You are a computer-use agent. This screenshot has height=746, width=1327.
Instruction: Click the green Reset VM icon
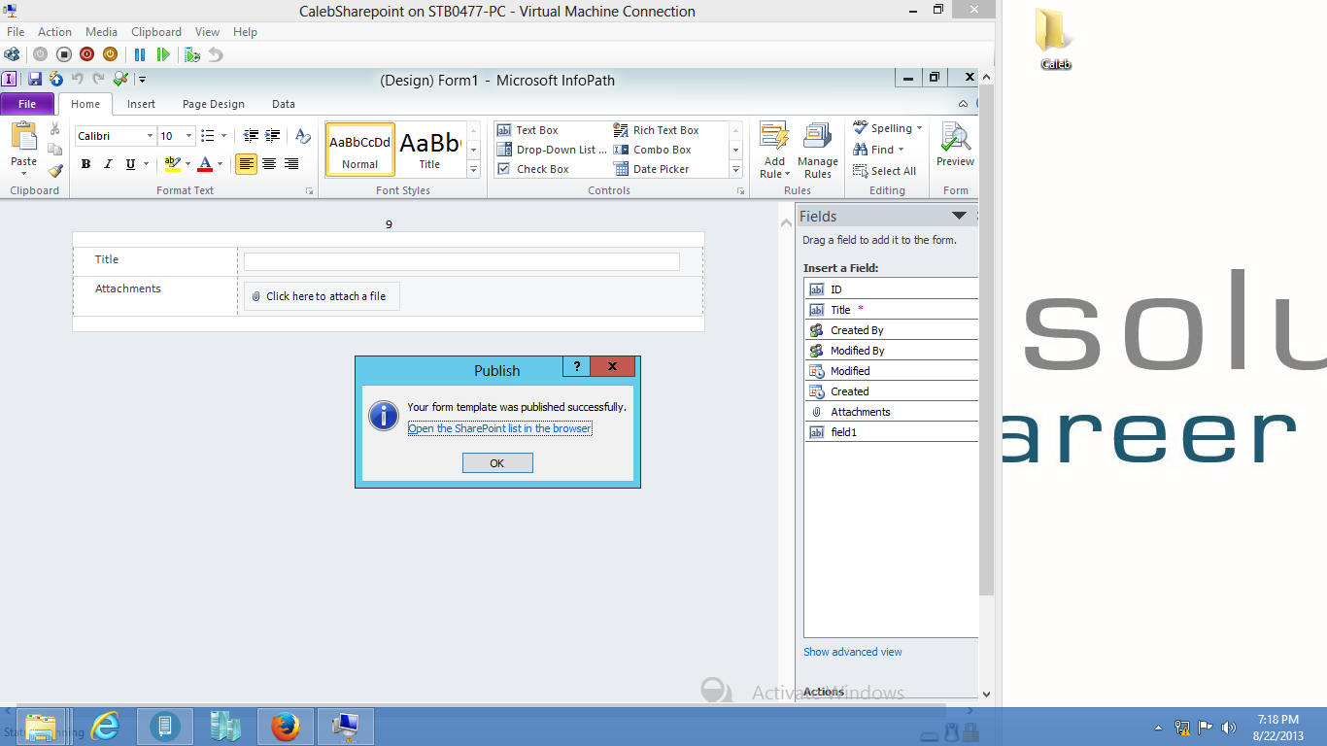point(163,54)
